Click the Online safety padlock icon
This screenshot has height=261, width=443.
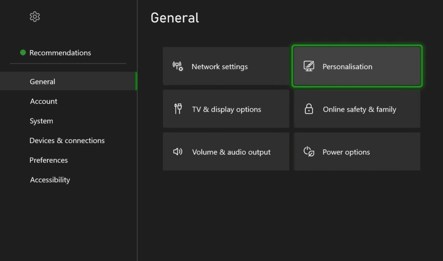pos(309,109)
